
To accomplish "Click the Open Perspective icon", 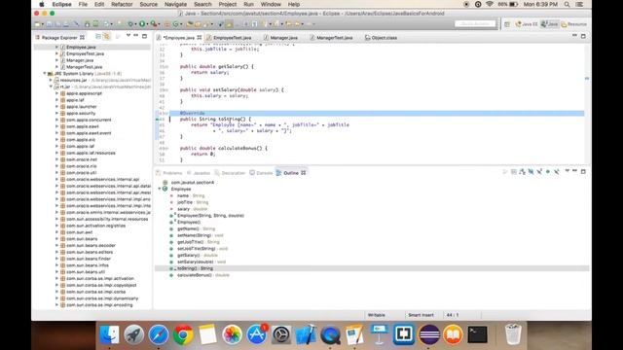I will click(507, 24).
